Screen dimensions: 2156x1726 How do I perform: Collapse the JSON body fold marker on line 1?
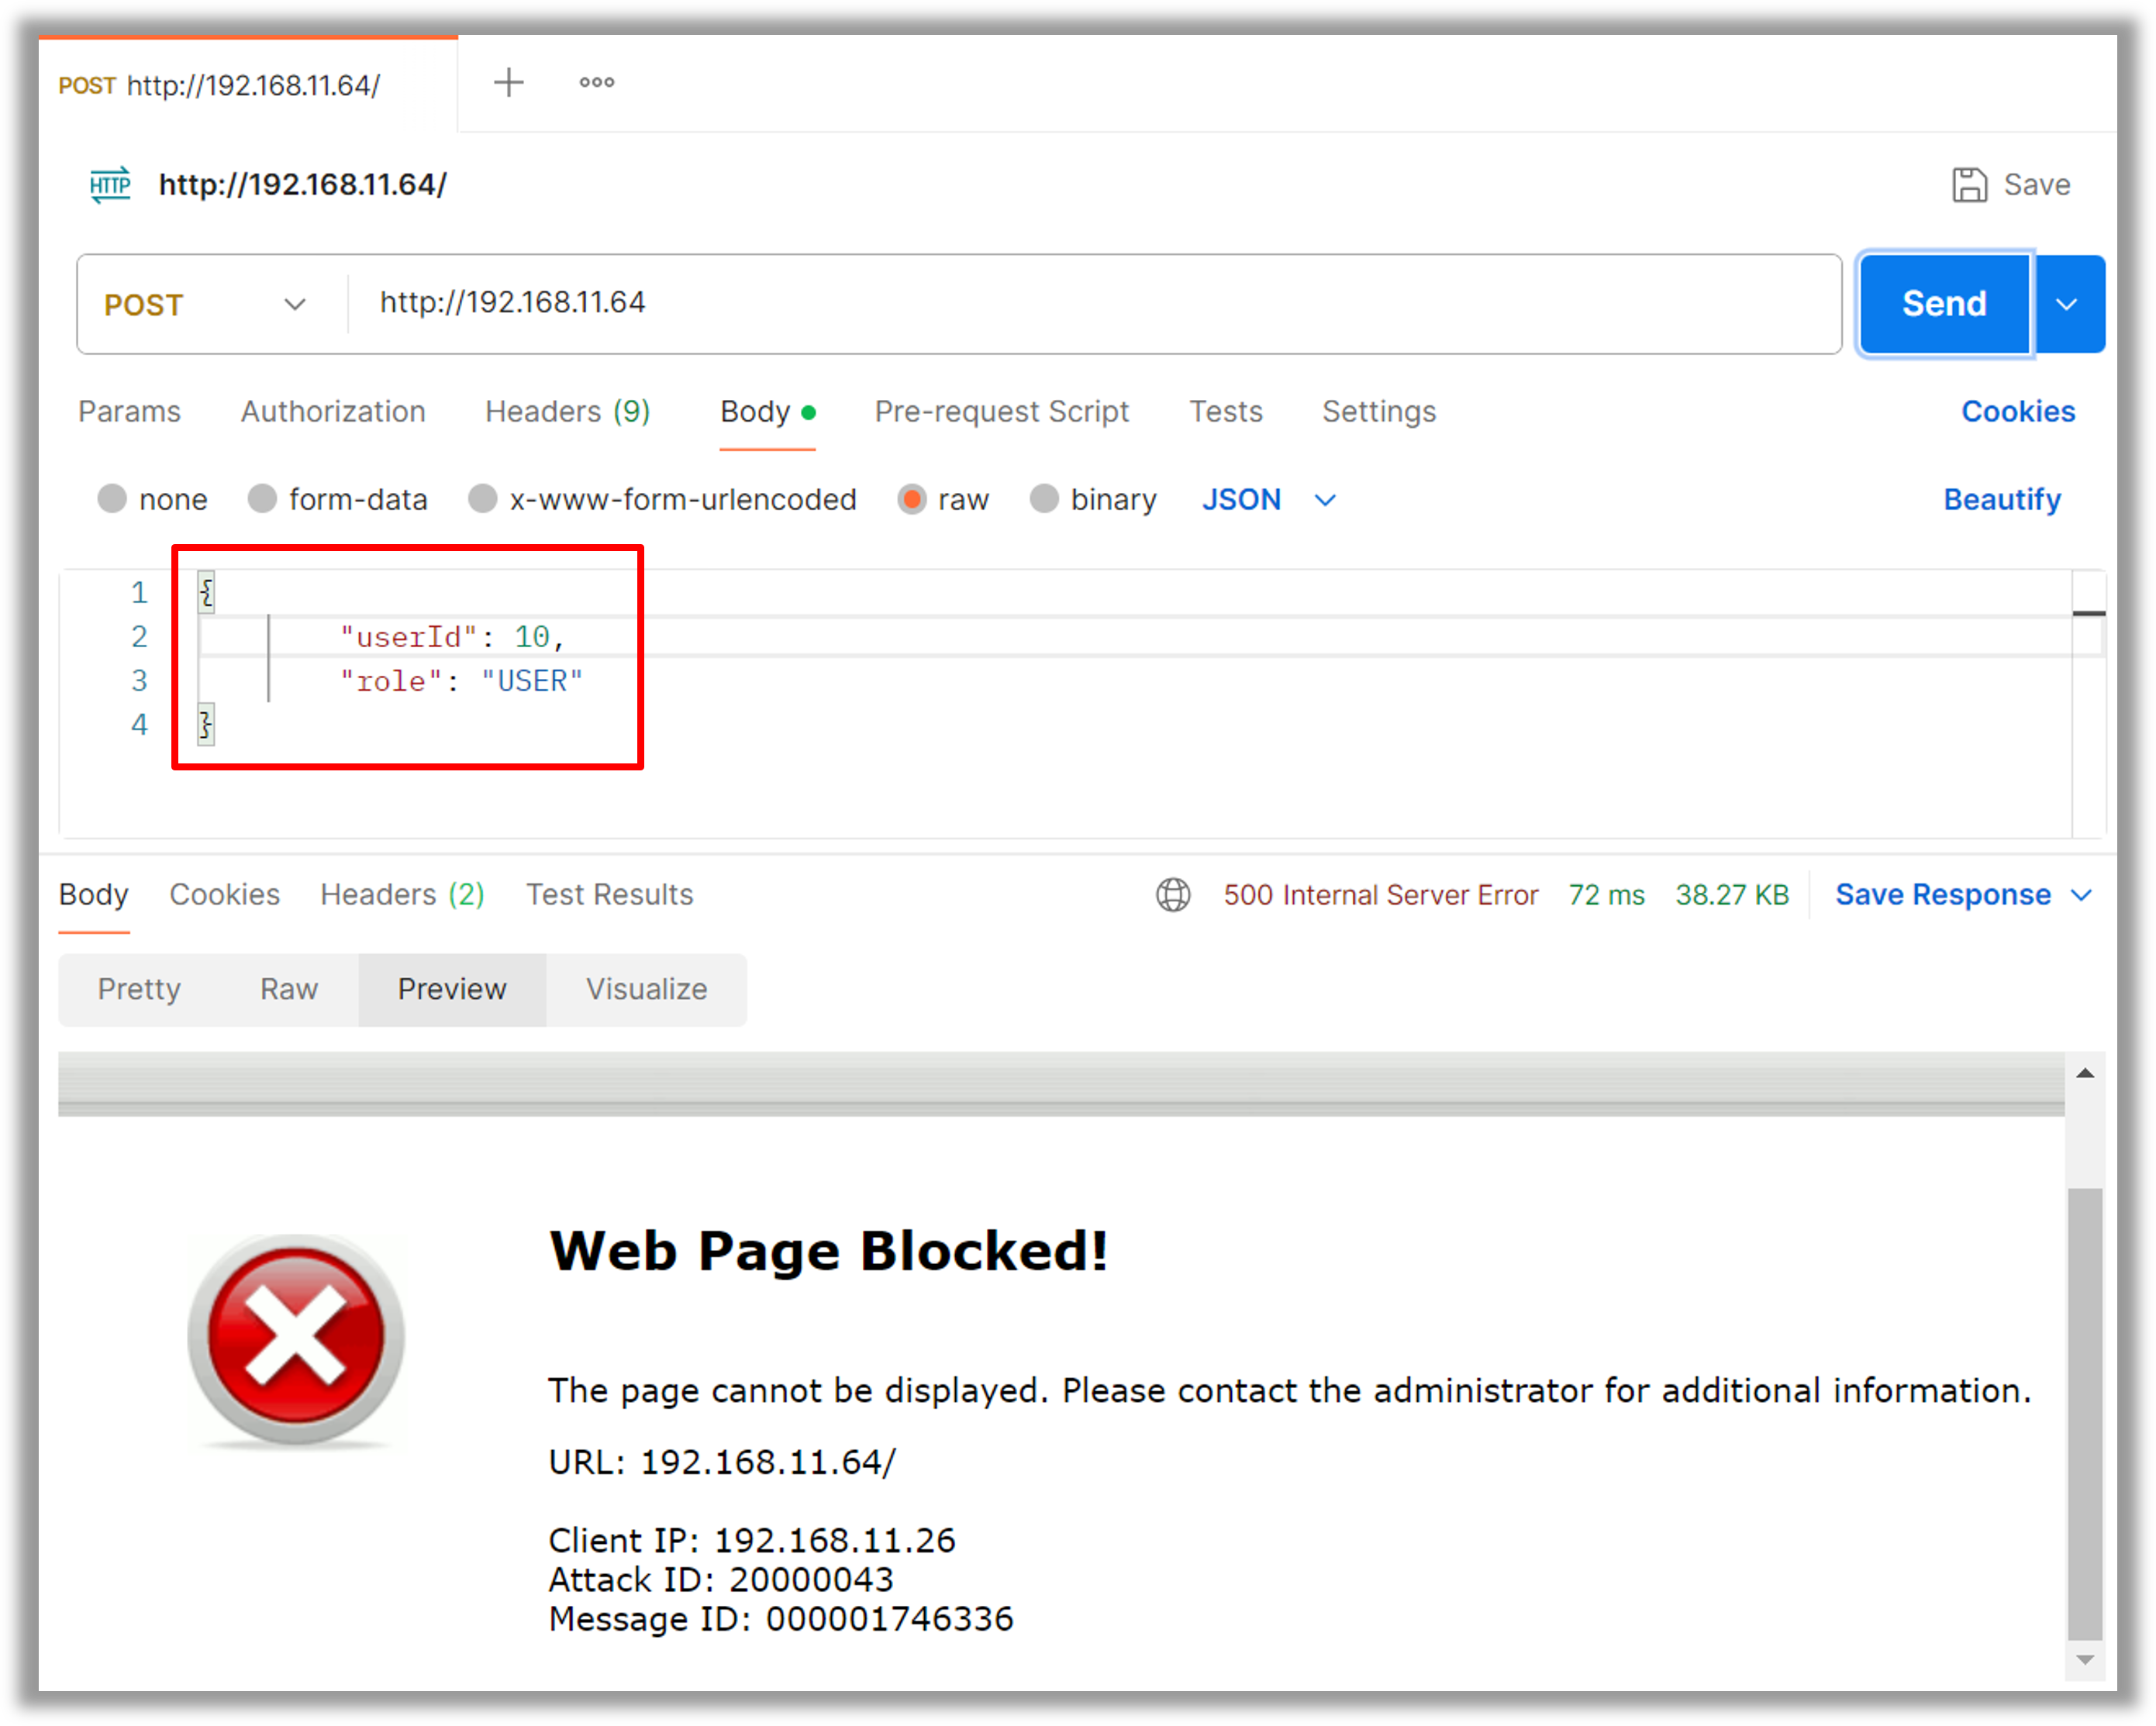click(205, 591)
